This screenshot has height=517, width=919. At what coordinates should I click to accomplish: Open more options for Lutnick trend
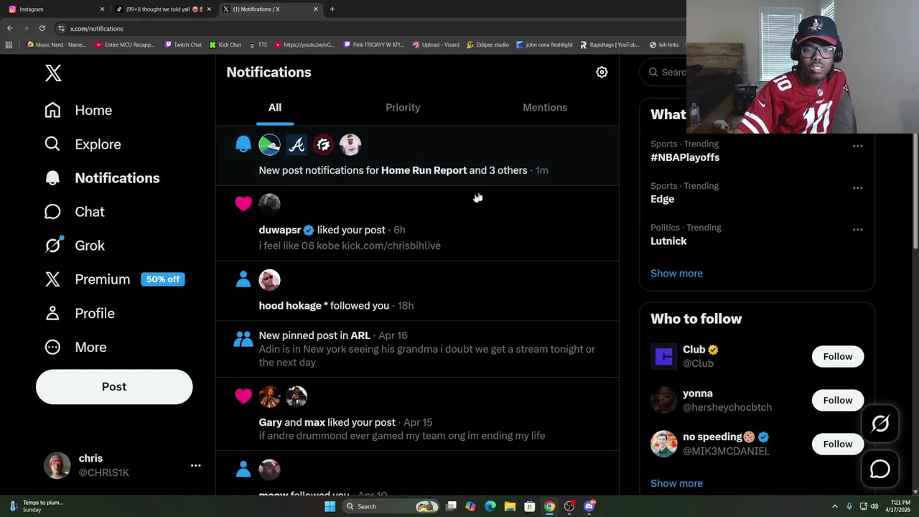coord(857,229)
